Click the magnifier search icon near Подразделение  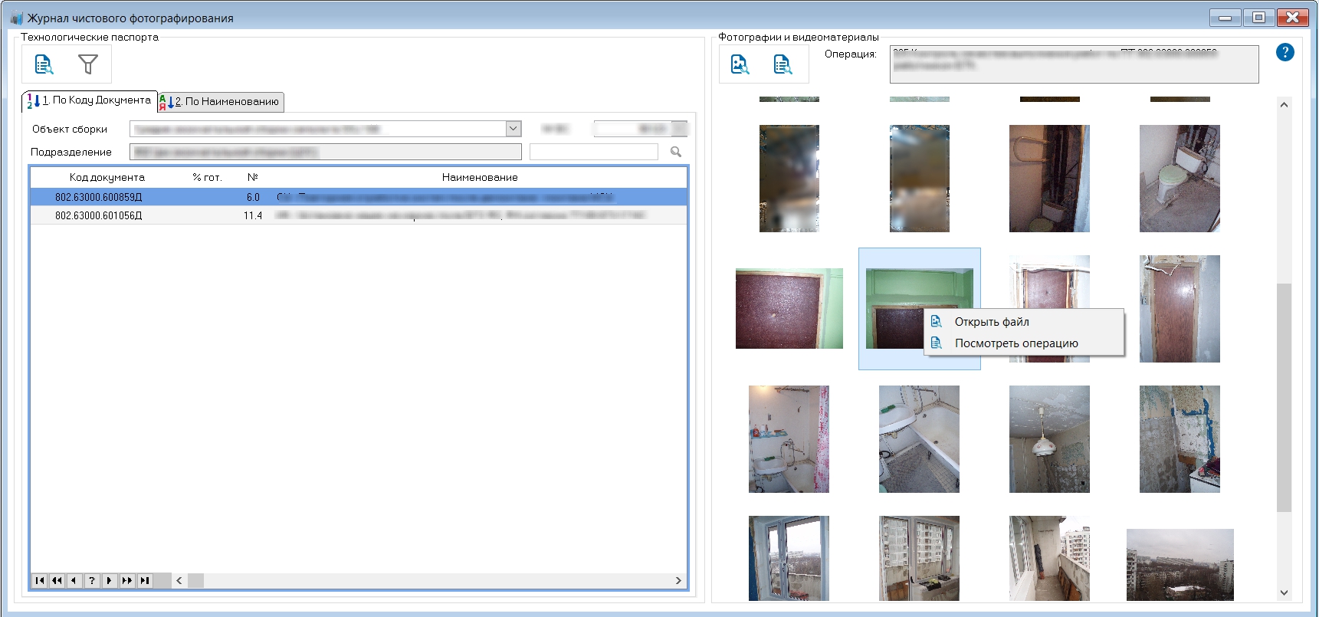tap(676, 152)
